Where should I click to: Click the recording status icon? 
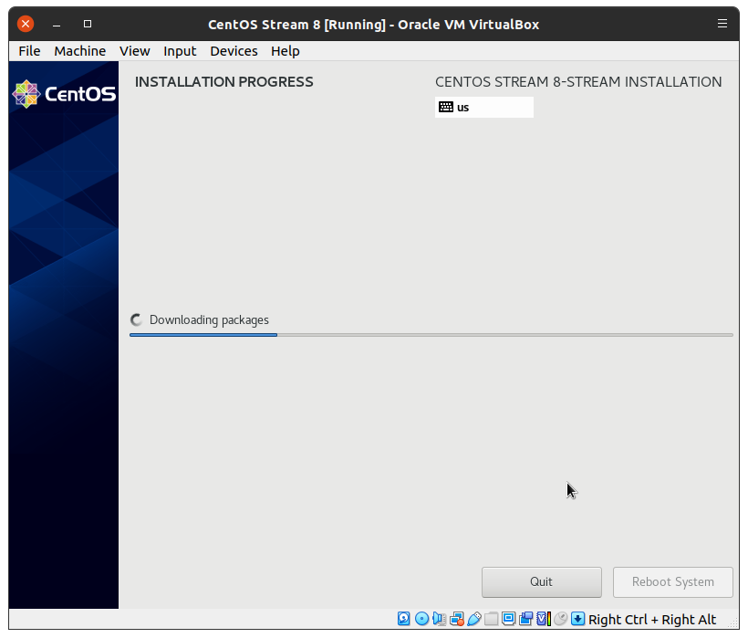526,619
